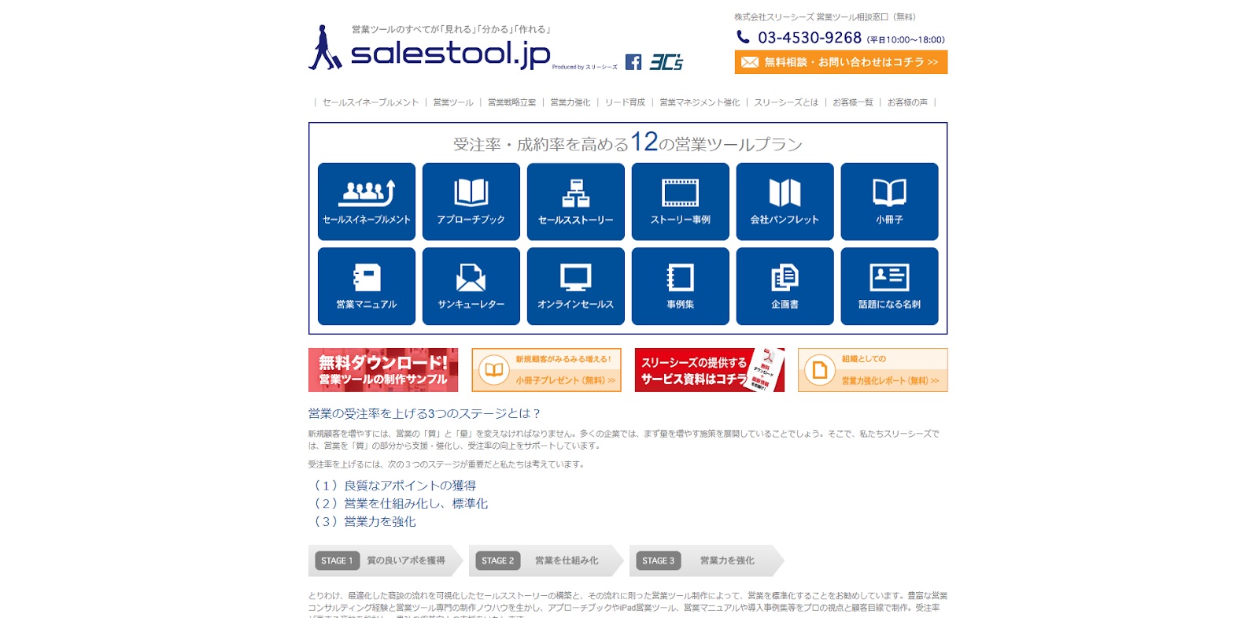Click the 営業力強化レポート (無料) banner
The image size is (1259, 618).
[873, 370]
